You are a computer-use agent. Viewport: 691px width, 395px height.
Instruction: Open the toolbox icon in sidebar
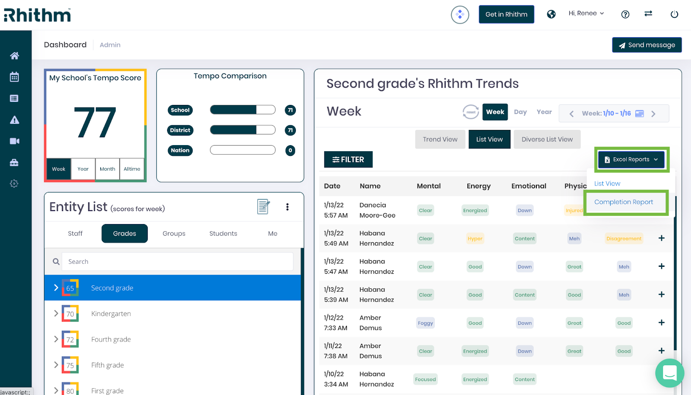(x=14, y=162)
